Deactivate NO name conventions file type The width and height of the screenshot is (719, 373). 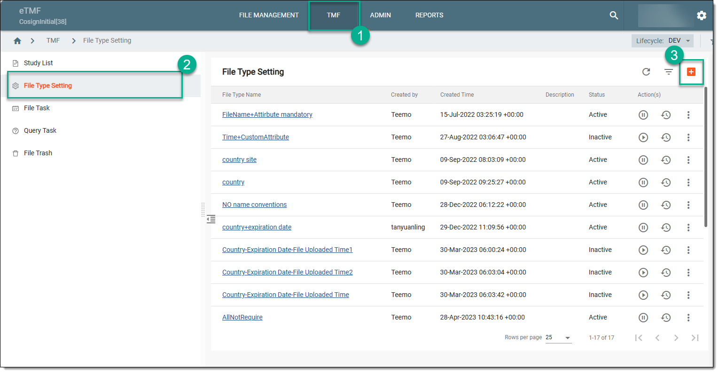tap(643, 205)
